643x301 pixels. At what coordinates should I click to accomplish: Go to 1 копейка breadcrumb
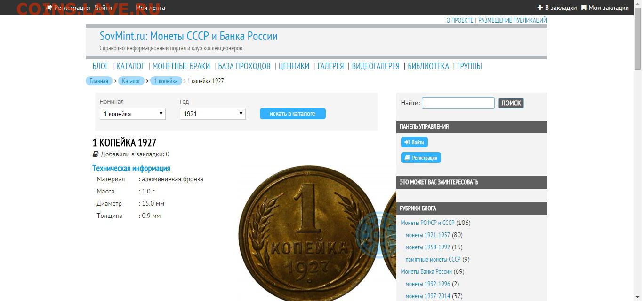click(x=166, y=81)
